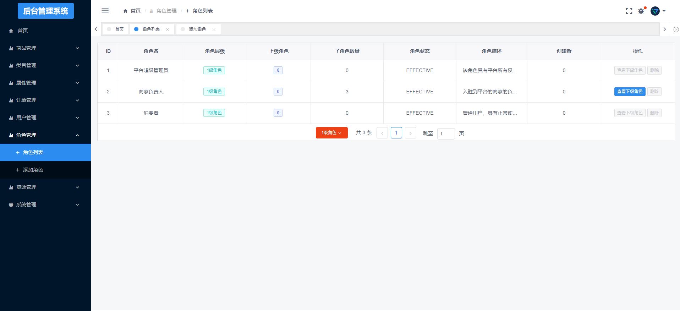Click the plus icon beside 添加角色 in sidebar

18,170
